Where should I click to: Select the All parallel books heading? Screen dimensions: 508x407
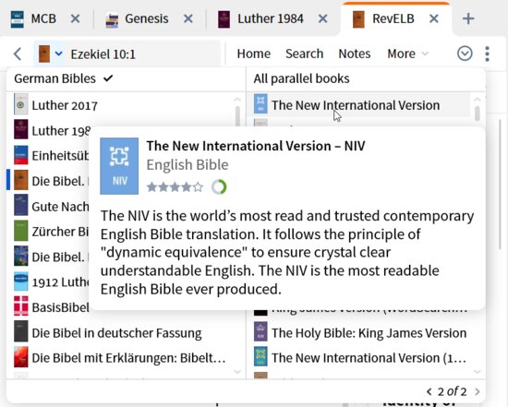301,78
